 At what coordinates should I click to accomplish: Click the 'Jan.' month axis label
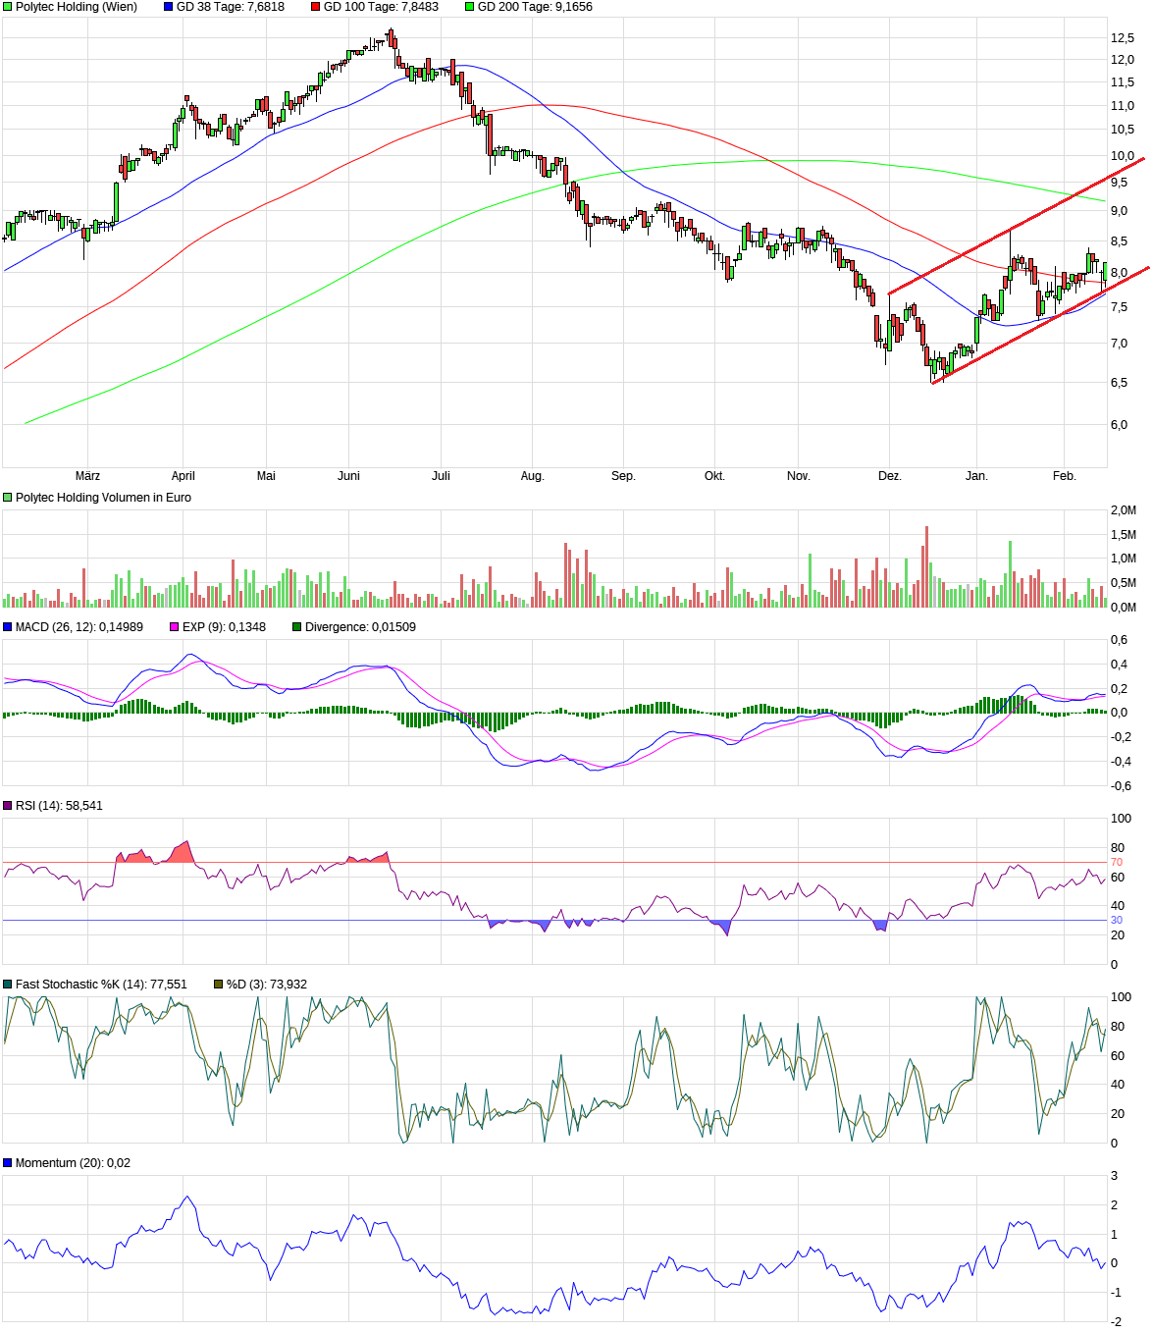pyautogui.click(x=976, y=476)
